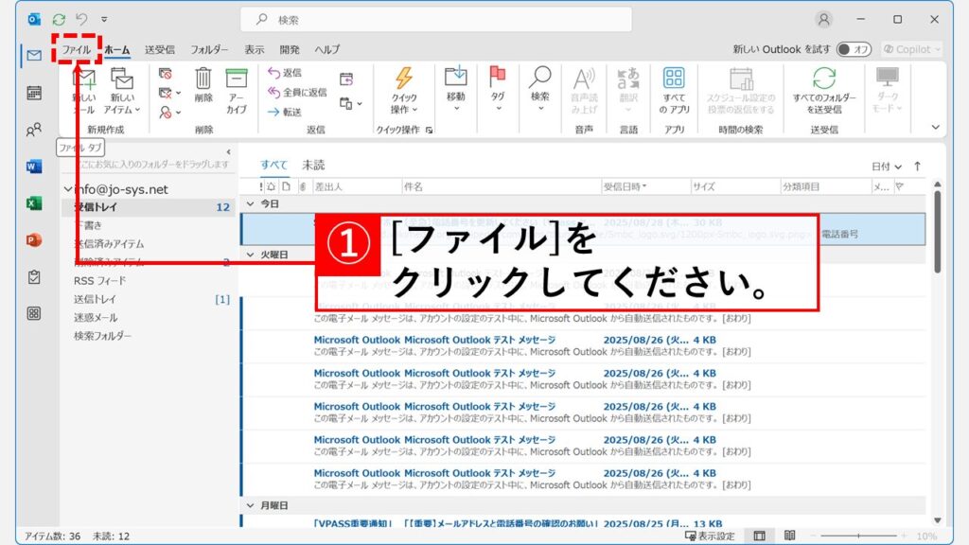The image size is (969, 545).
Task: Show the 未読 unread filter
Action: pyautogui.click(x=313, y=165)
